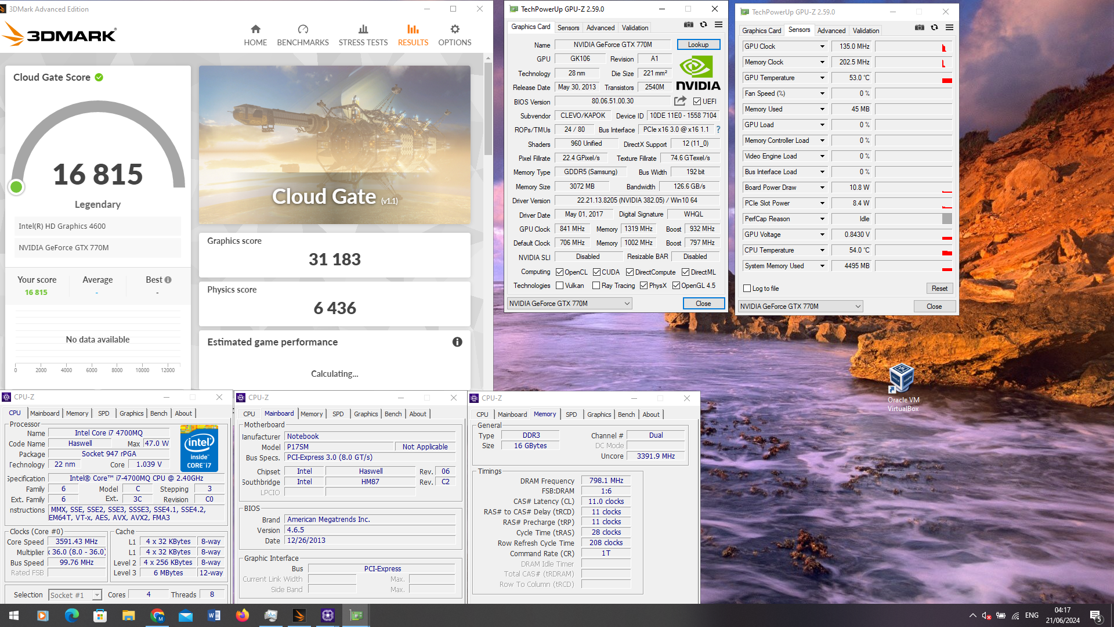
Task: Click Close button in GPU-Z Sensors window
Action: point(934,307)
